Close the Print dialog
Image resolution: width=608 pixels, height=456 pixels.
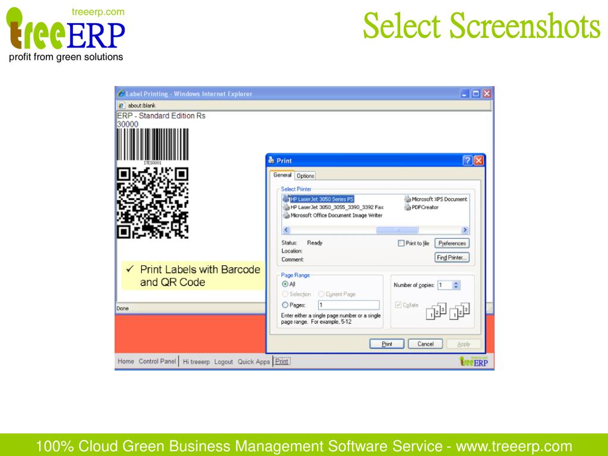[479, 160]
